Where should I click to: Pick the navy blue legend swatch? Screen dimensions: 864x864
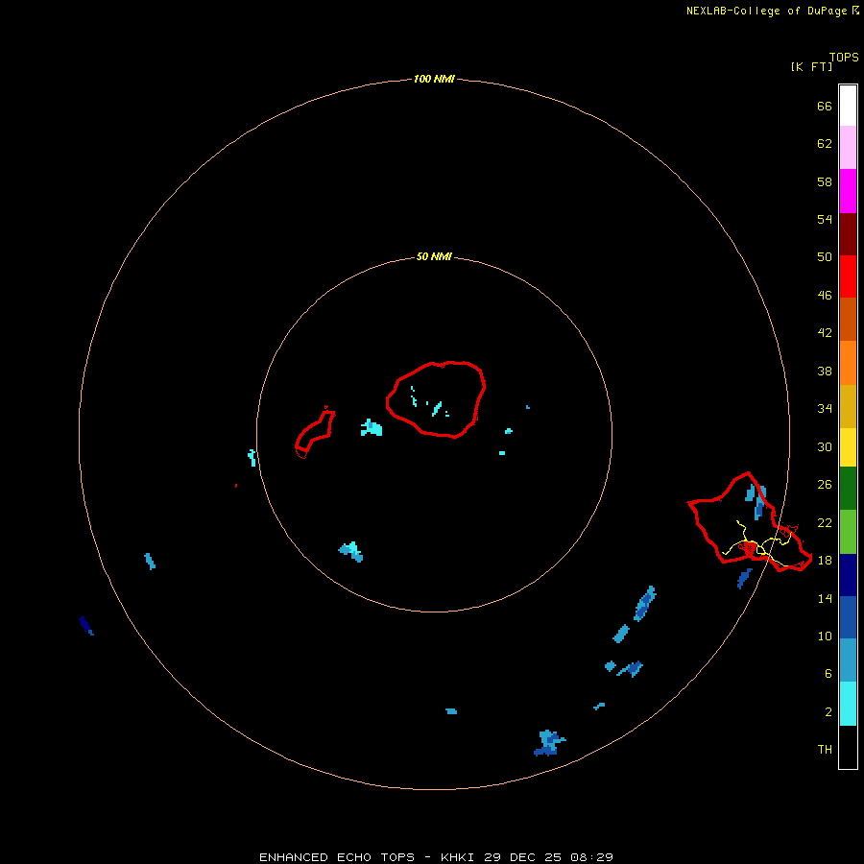(848, 575)
